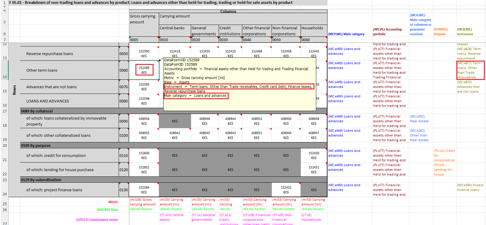The image size is (486, 225).
Task: Select spreadsheet row header 24
Action: click(x=4, y=190)
